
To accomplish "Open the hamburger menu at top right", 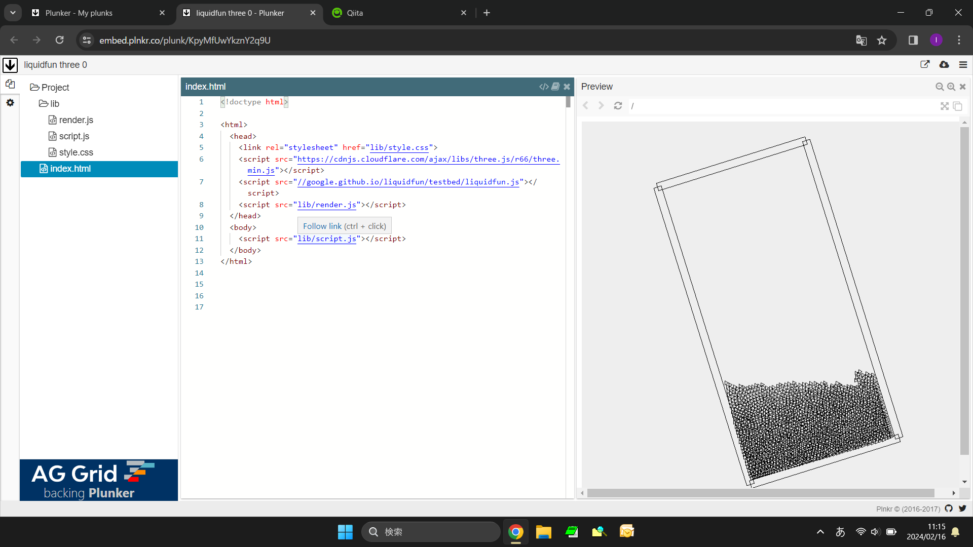I will point(963,65).
